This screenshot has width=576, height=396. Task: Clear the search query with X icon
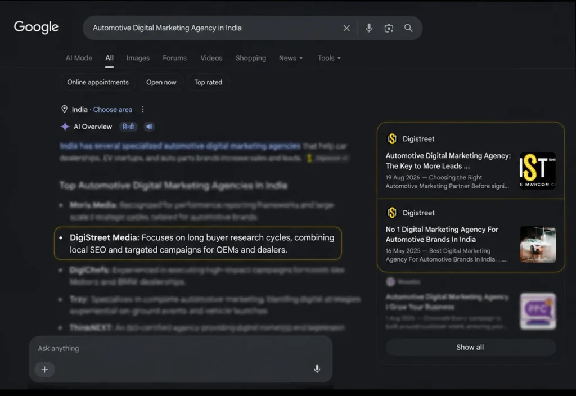[x=346, y=28]
